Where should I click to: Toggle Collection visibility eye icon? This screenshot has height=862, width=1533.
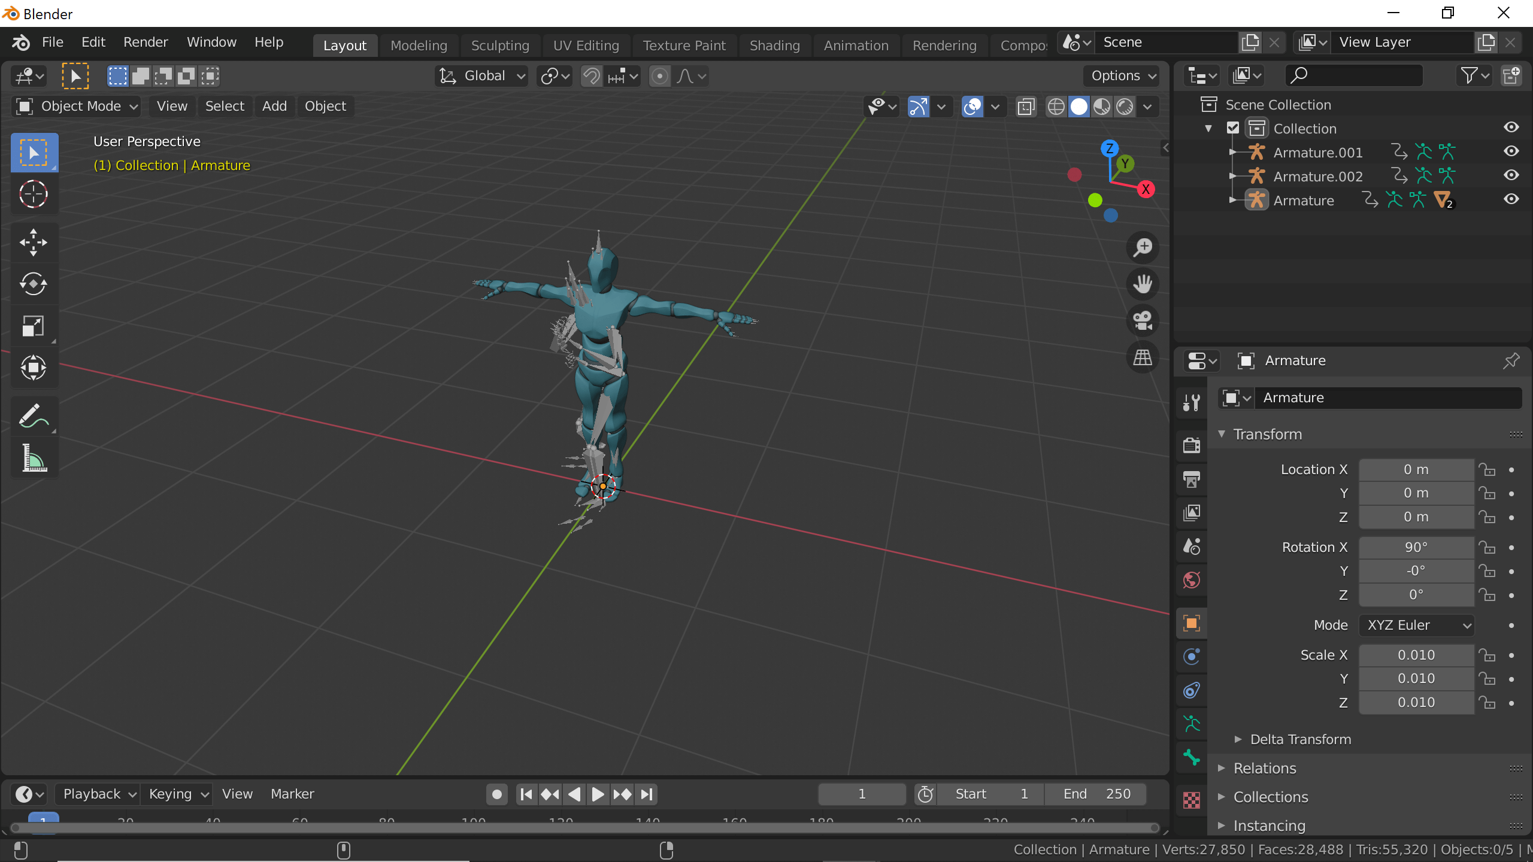tap(1511, 128)
